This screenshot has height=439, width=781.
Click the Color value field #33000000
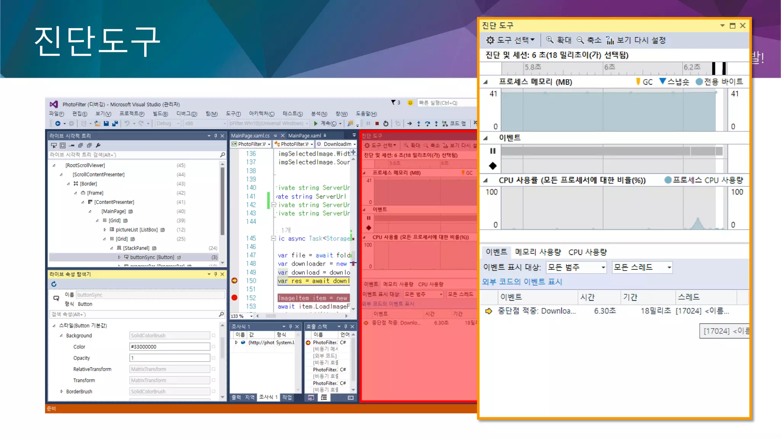(169, 347)
